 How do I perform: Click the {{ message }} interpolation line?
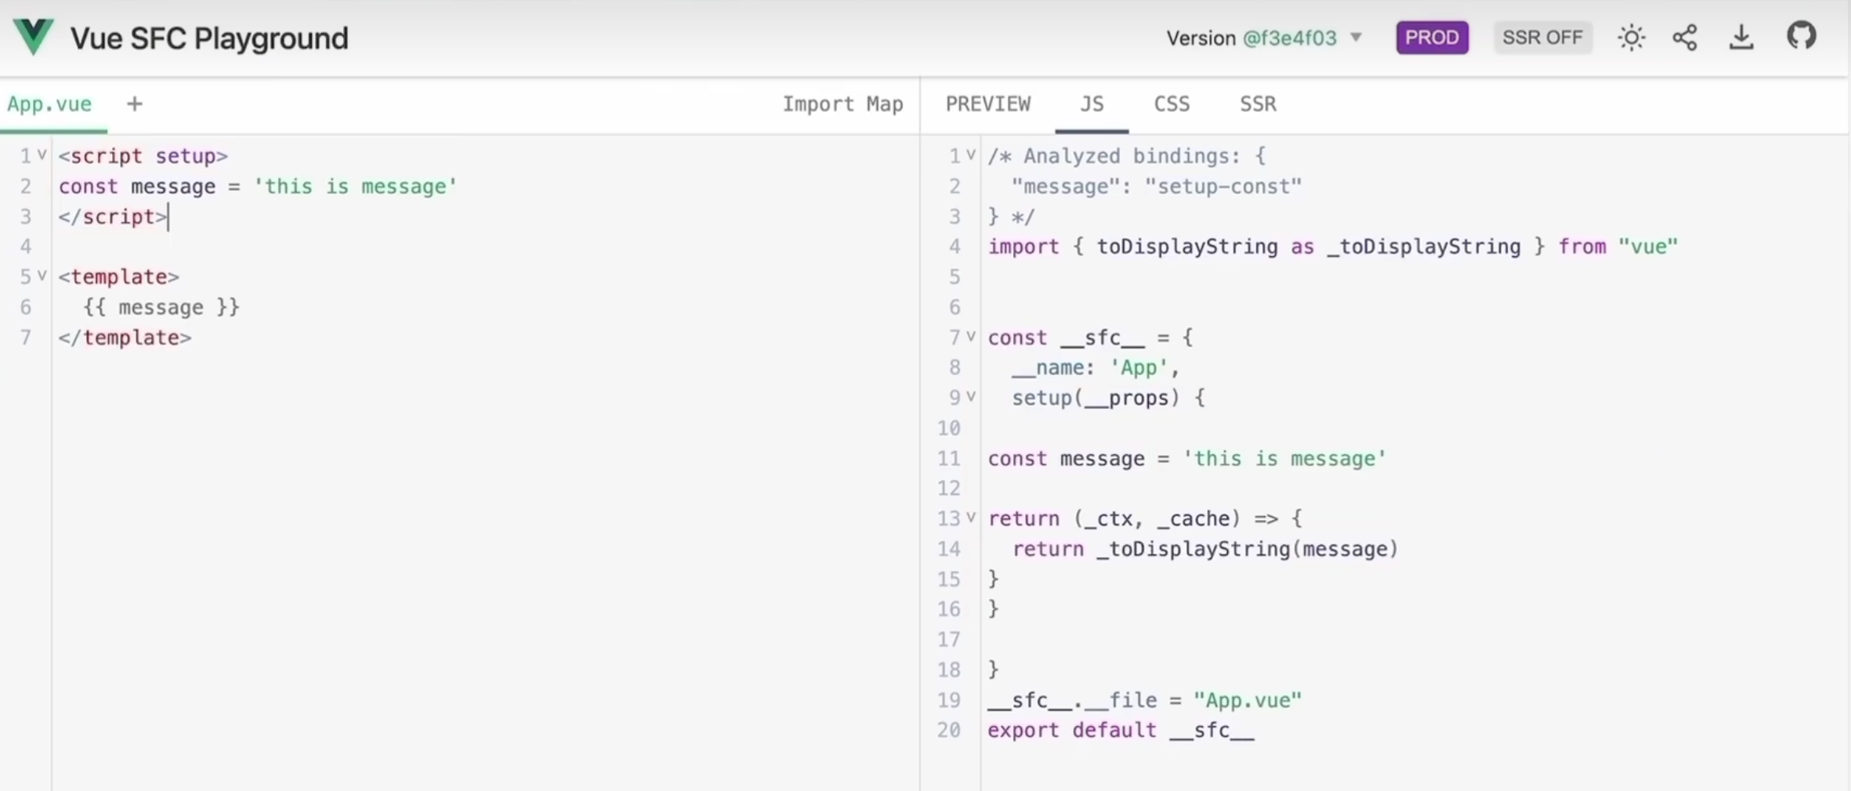coord(161,307)
